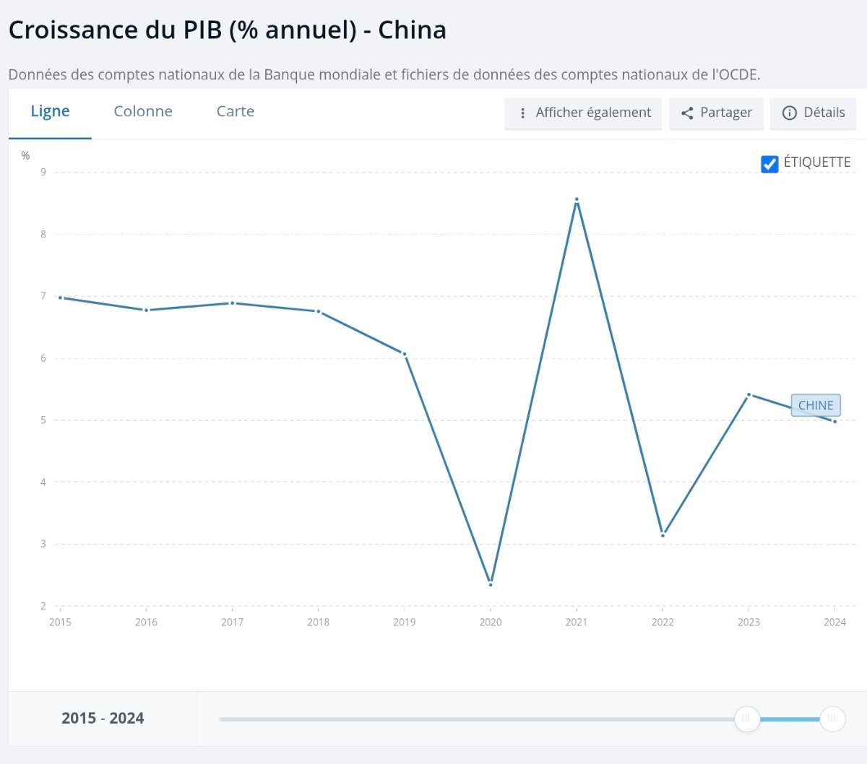Viewport: 867px width, 764px height.
Task: Click the 2022 data point on the line
Action: [x=663, y=535]
